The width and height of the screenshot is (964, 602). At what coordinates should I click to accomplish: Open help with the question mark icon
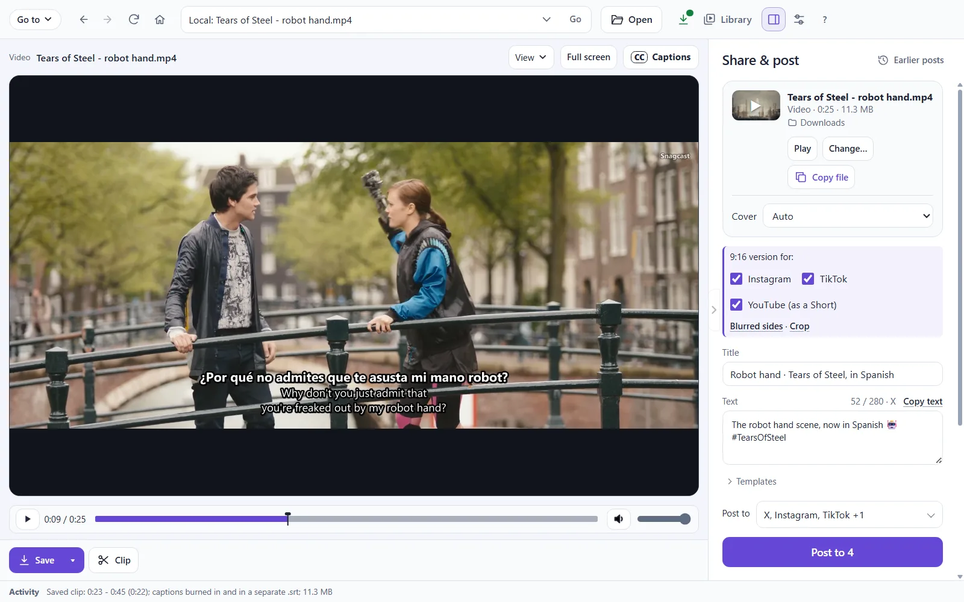point(824,20)
